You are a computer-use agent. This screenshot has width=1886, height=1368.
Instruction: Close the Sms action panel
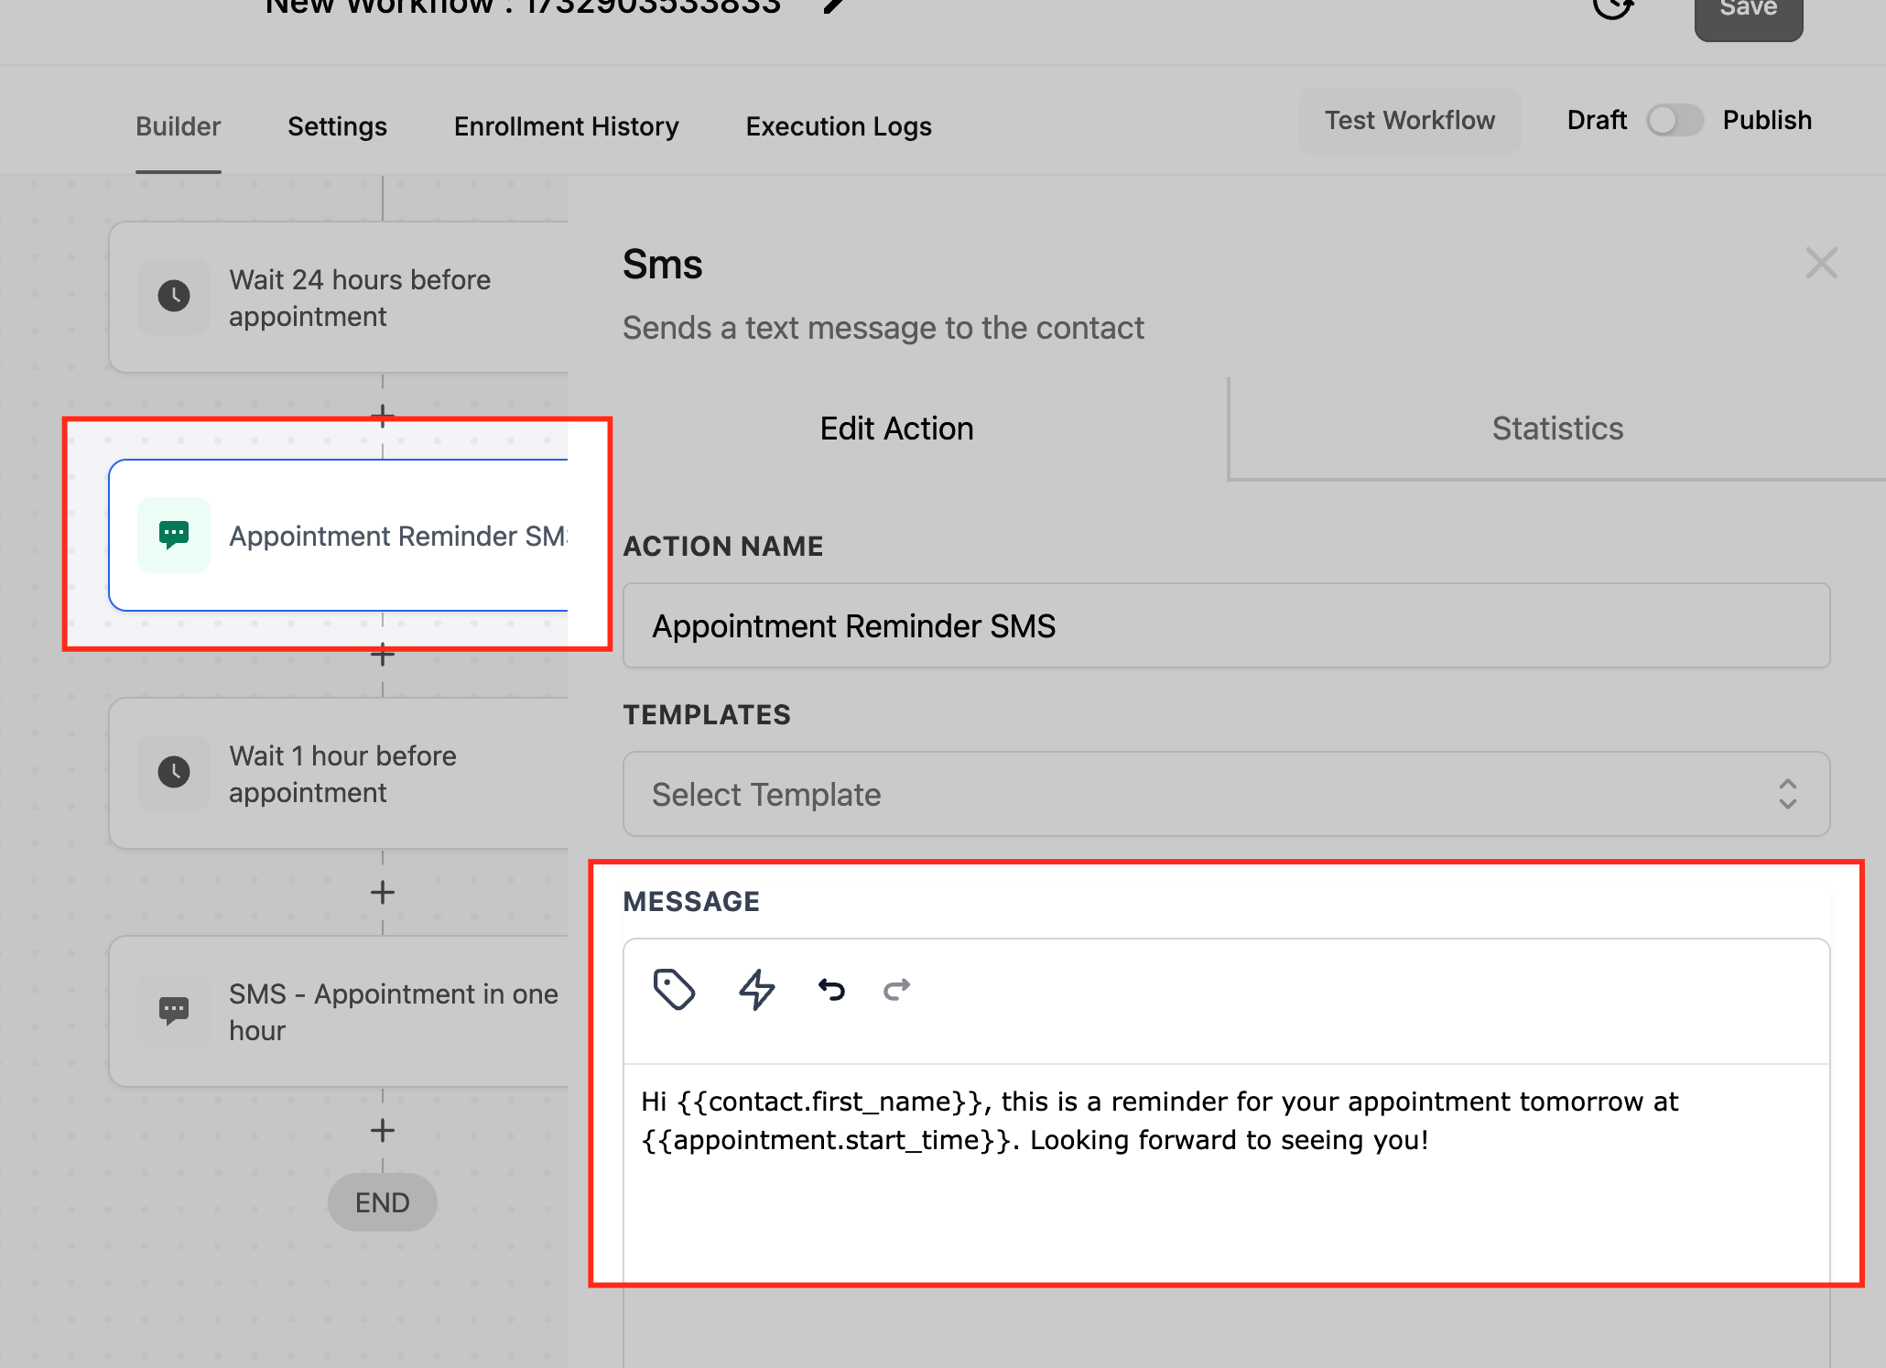pos(1822,264)
